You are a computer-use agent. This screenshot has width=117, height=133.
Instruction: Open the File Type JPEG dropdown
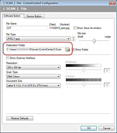pyautogui.click(x=38, y=39)
